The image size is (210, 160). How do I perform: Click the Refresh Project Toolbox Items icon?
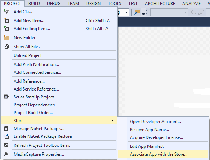pyautogui.click(x=6, y=145)
